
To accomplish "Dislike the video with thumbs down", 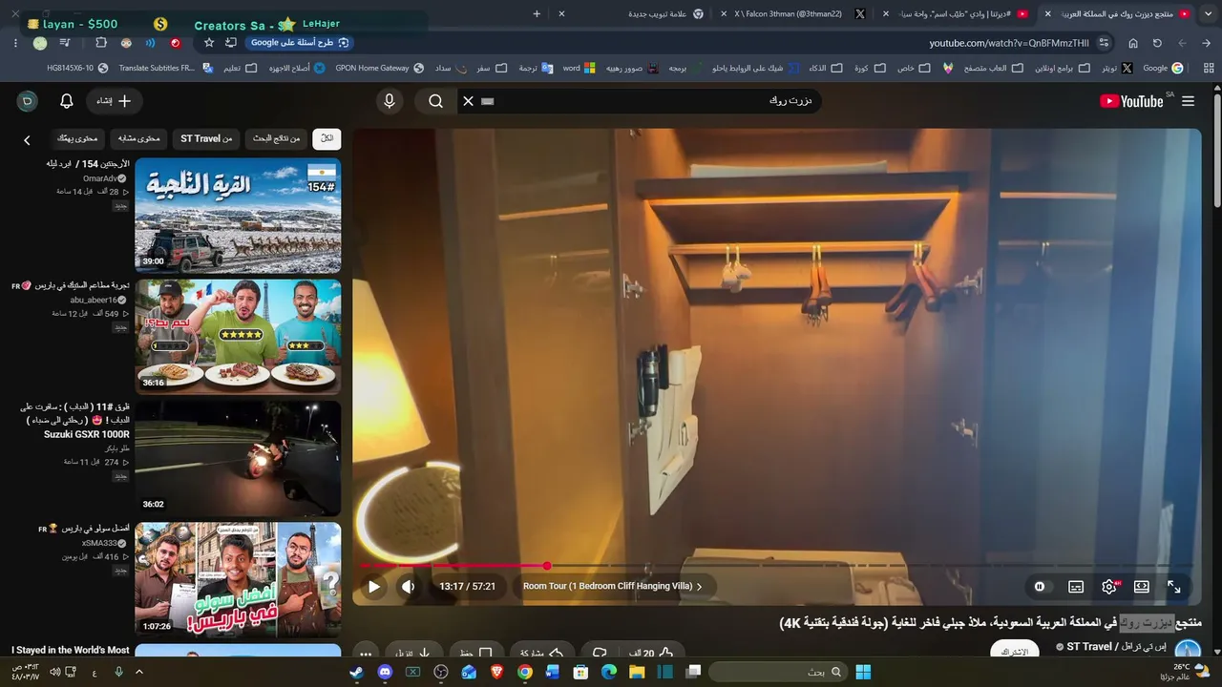I will click(x=600, y=654).
